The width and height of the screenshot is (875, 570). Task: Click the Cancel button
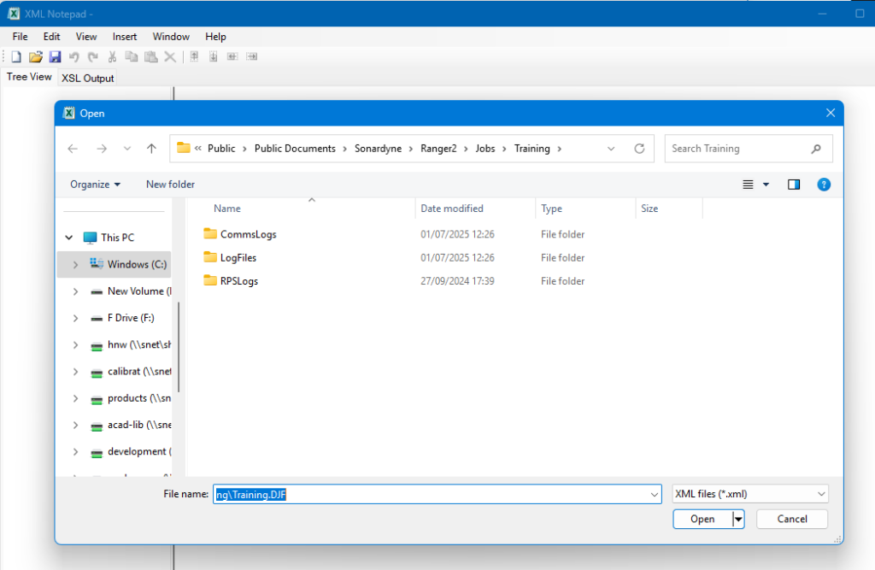[x=792, y=519]
